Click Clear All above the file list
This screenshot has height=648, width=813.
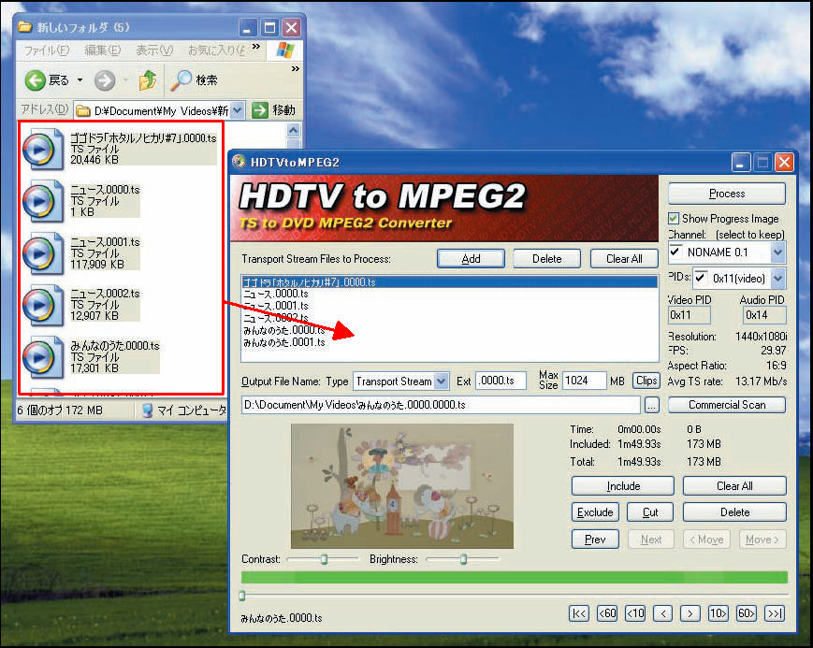point(624,259)
